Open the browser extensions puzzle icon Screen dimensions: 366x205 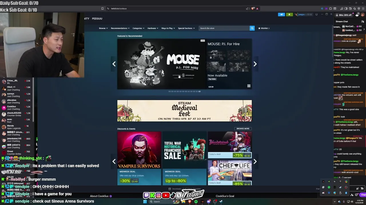pos(331,9)
